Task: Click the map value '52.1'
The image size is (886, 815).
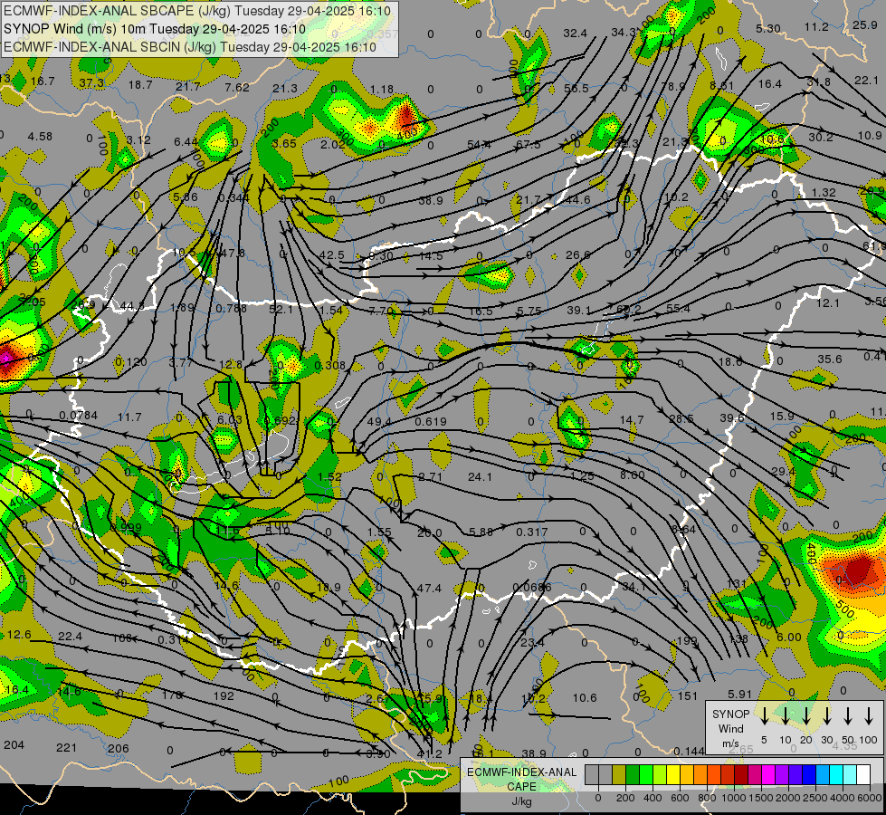Action: click(x=281, y=309)
